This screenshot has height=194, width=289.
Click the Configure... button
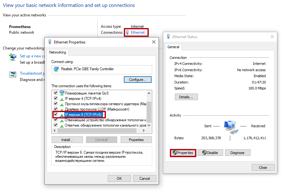(138, 80)
